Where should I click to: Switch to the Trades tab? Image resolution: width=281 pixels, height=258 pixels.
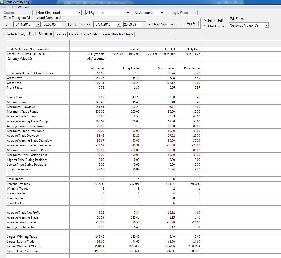61,34
